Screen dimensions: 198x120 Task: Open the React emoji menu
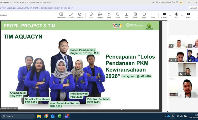point(118,16)
